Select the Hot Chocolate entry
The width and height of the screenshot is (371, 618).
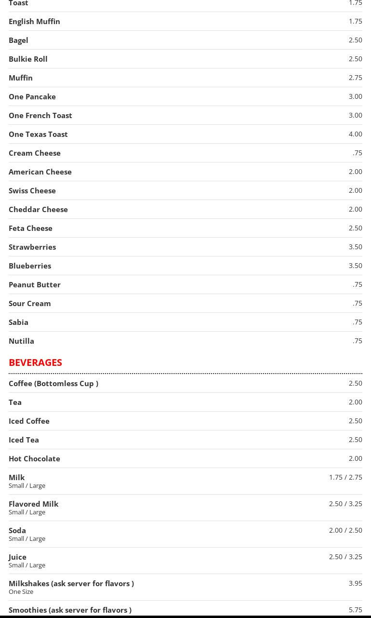pyautogui.click(x=34, y=458)
